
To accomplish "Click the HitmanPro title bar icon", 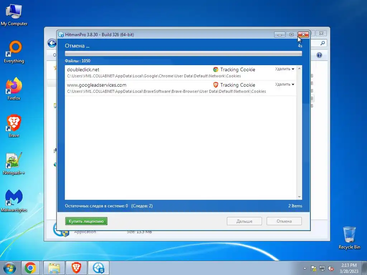I will point(61,35).
